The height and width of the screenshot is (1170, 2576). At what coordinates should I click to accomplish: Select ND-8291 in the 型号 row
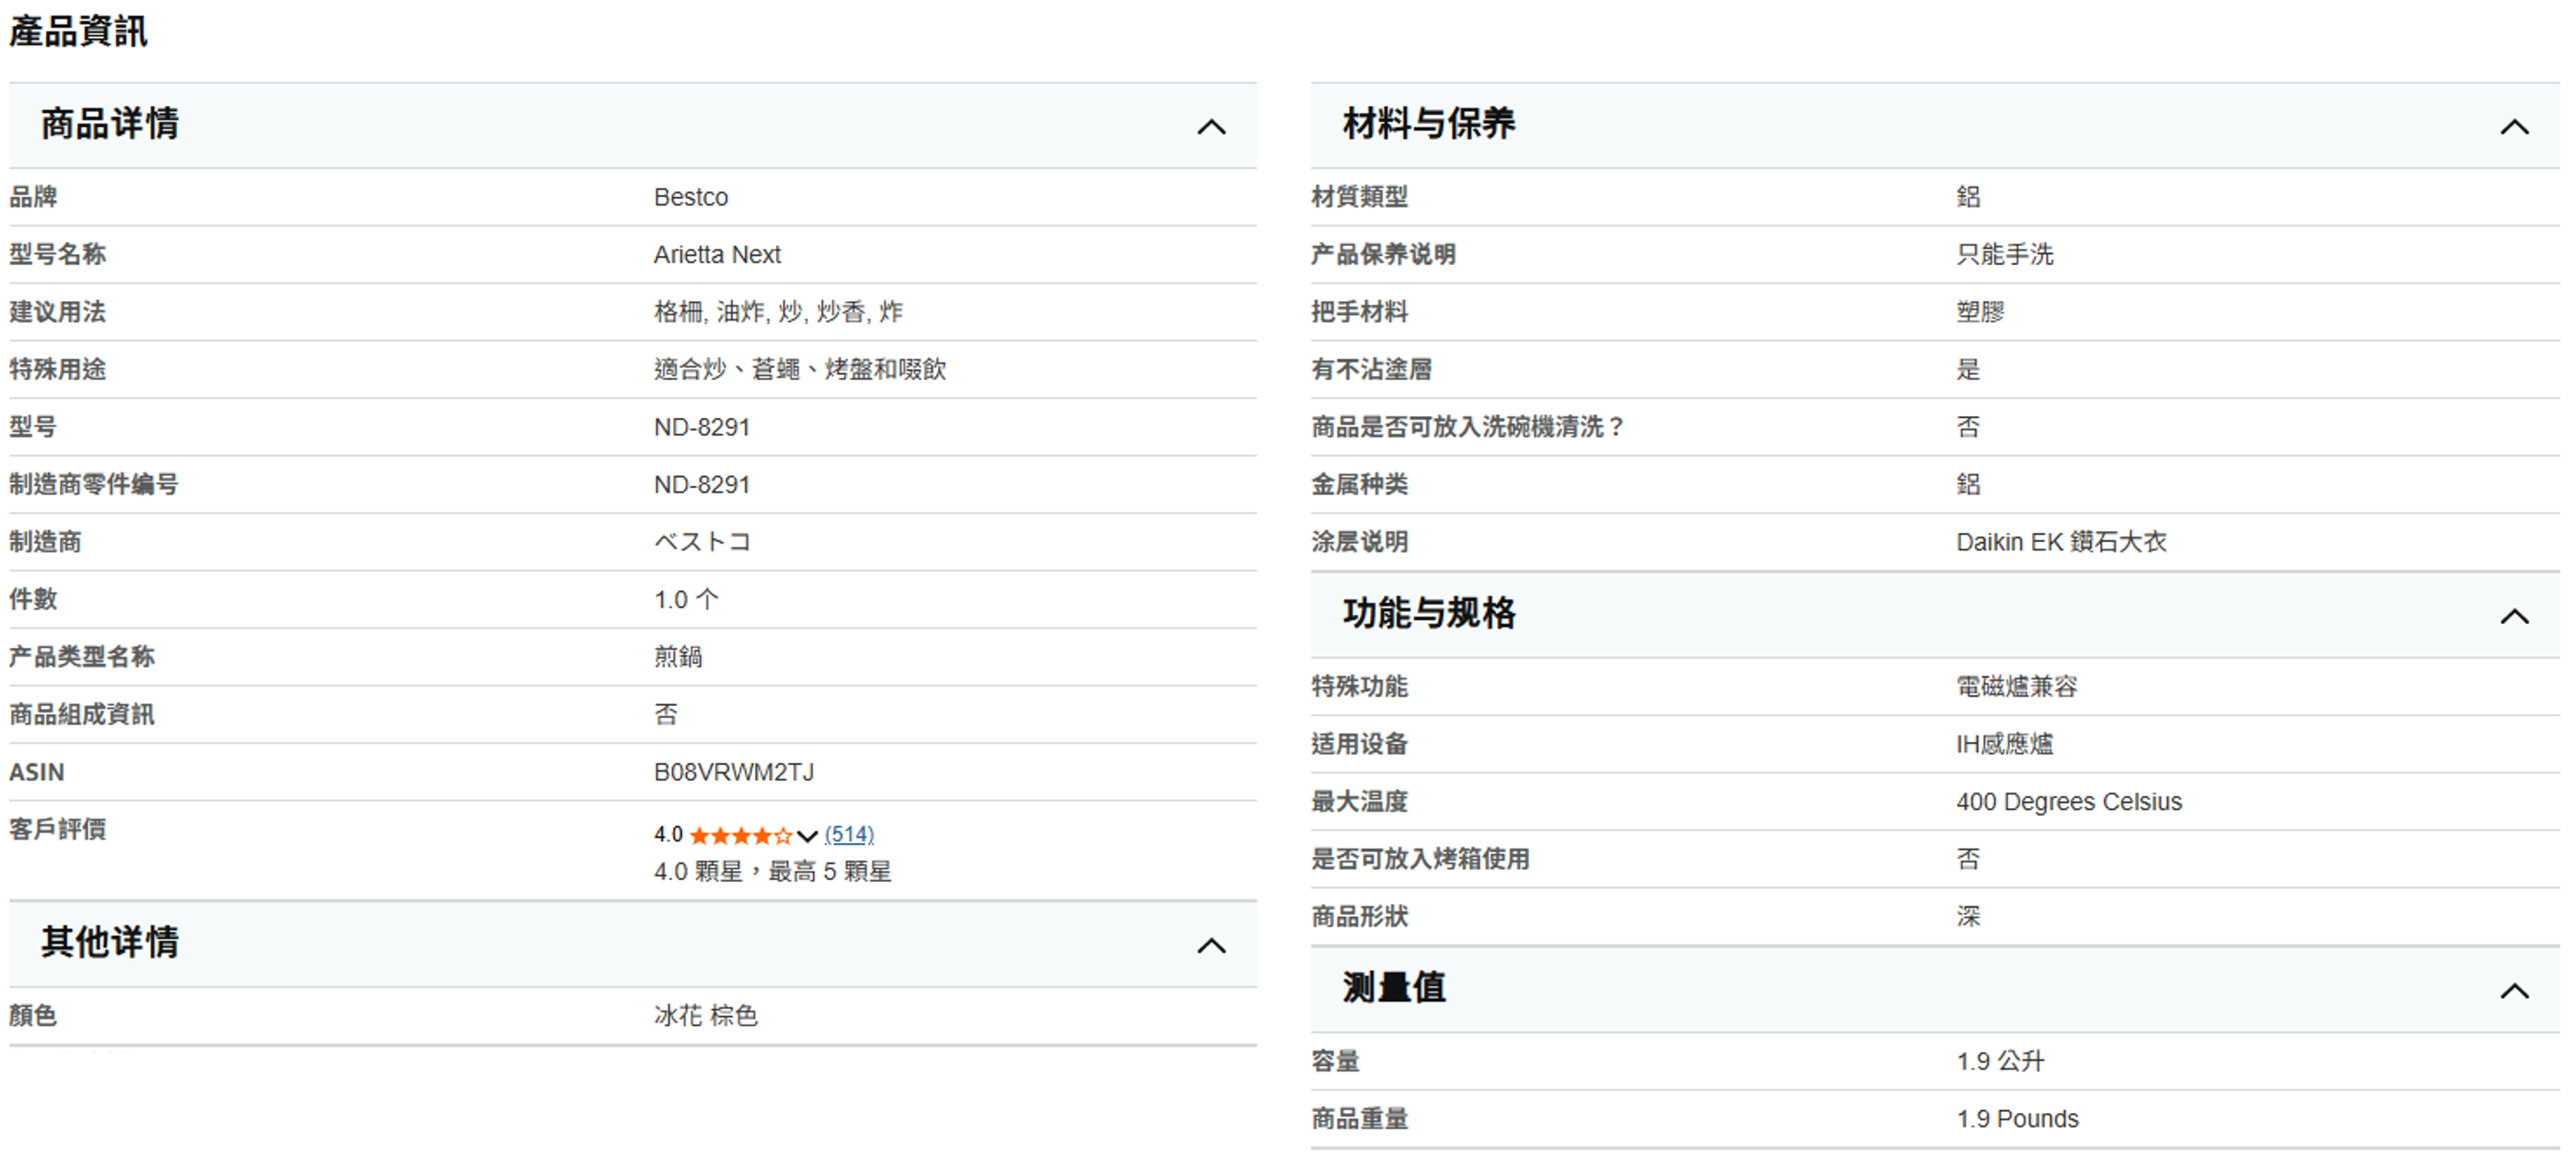(x=702, y=427)
